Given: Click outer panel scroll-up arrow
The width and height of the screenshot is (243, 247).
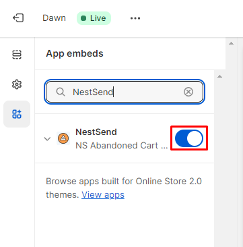Looking at the screenshot, I should click(x=231, y=43).
